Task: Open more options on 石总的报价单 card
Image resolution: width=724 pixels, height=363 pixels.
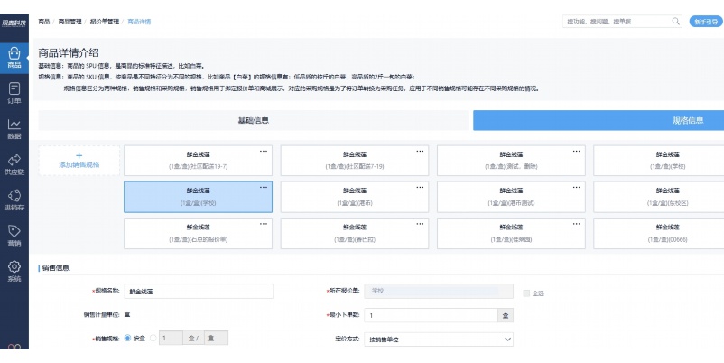Action: (x=264, y=224)
